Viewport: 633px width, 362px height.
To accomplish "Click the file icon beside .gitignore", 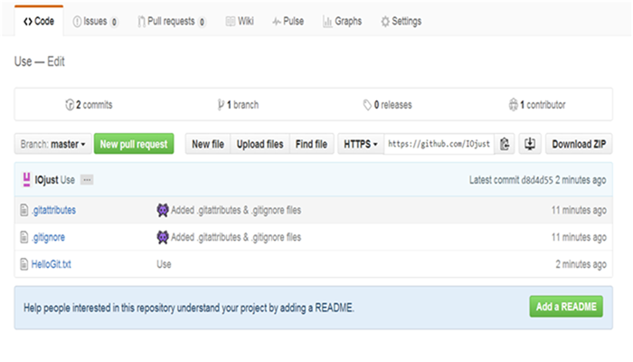I will click(24, 237).
